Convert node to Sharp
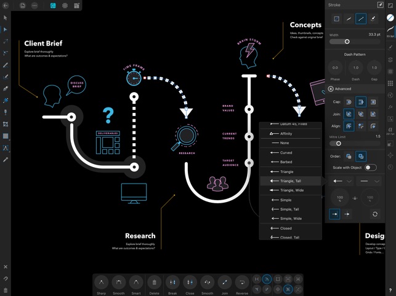396x296 pixels. tap(102, 282)
